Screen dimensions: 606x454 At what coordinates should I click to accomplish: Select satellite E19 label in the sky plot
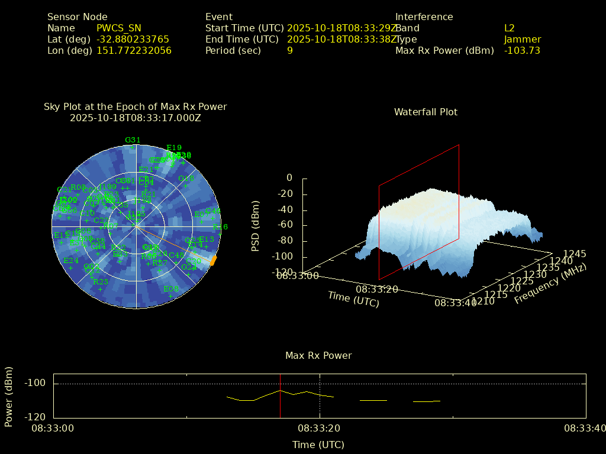(174, 148)
